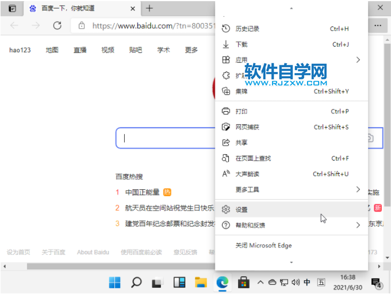Click the back navigation arrow

(x=14, y=25)
